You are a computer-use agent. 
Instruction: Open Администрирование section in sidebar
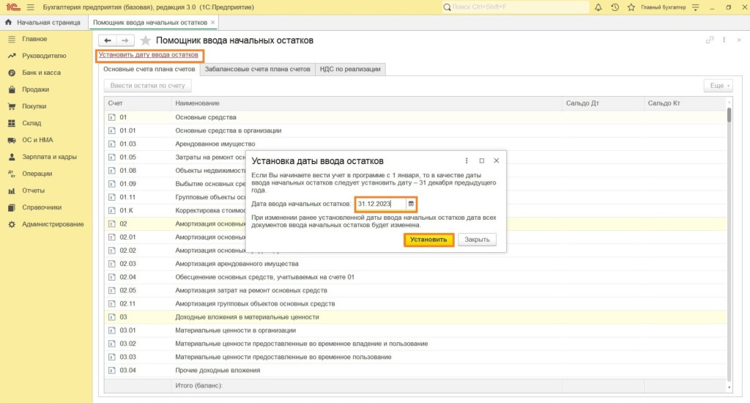(x=53, y=224)
